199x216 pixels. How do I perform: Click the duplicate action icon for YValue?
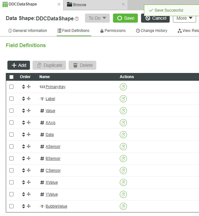pos(123,194)
